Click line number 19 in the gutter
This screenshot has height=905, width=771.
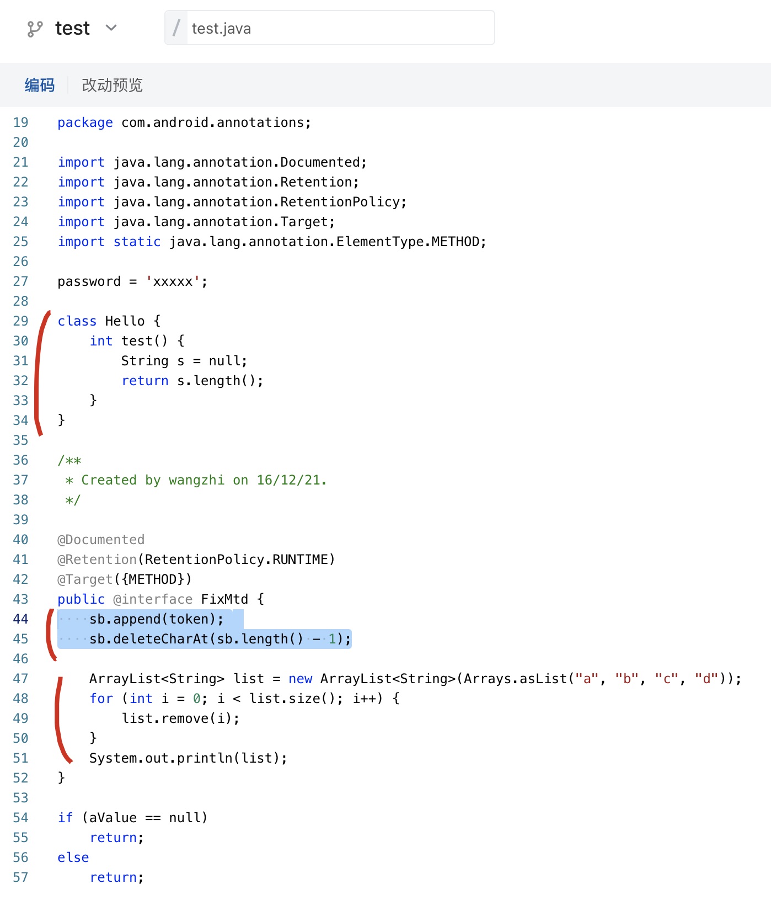[20, 123]
